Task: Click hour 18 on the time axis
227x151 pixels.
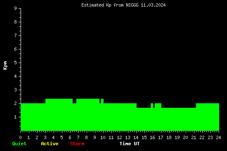Action: tap(169, 137)
